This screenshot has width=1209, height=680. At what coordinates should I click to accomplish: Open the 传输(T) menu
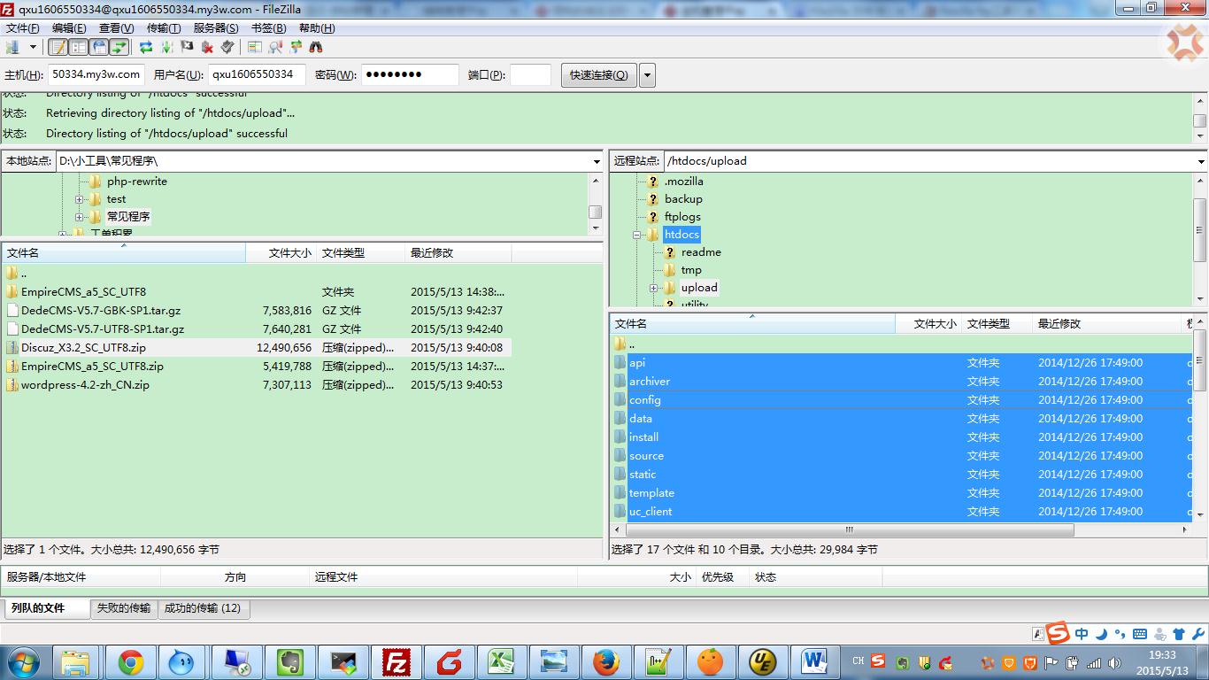coord(163,28)
